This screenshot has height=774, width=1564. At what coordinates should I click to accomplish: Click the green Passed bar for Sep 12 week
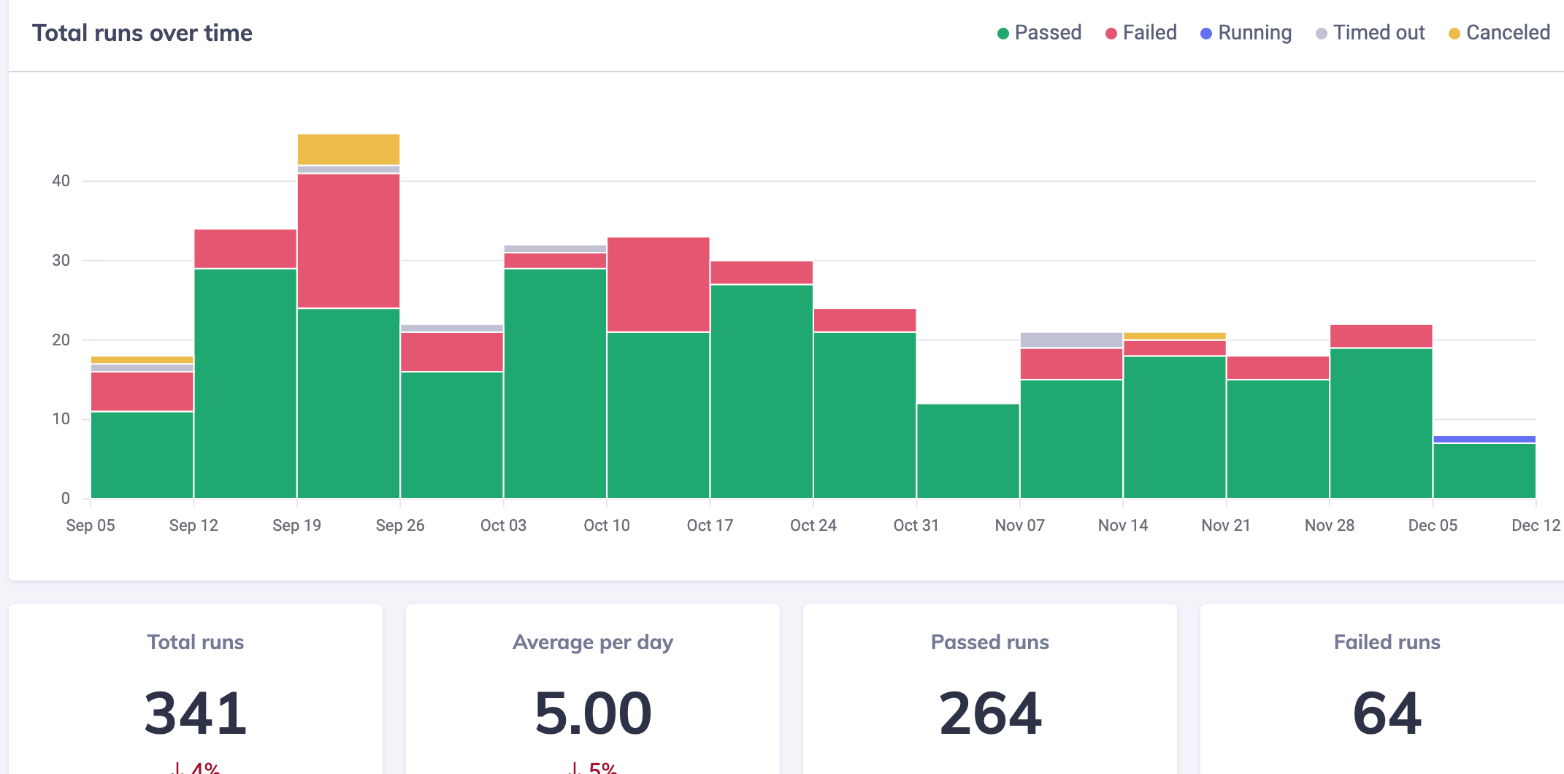click(245, 383)
